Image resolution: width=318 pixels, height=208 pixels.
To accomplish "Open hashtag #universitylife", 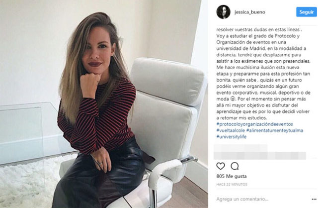I will coord(232,137).
